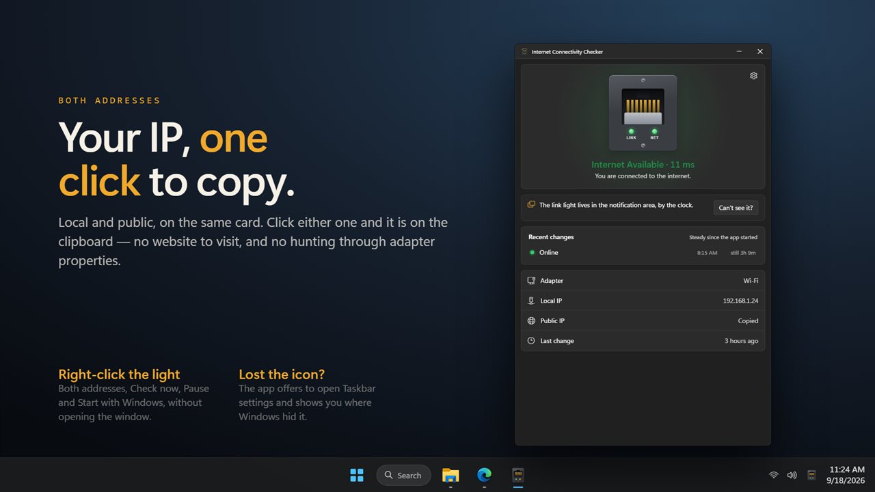
Task: Click the "BOTH ADDRESSES" label
Action: pos(109,100)
